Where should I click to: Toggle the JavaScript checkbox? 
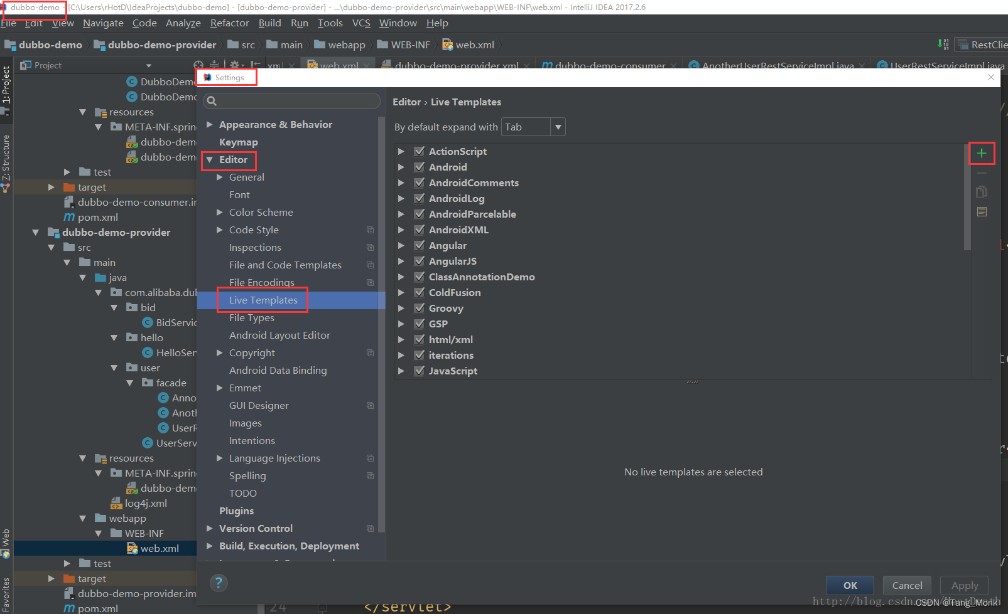point(420,371)
